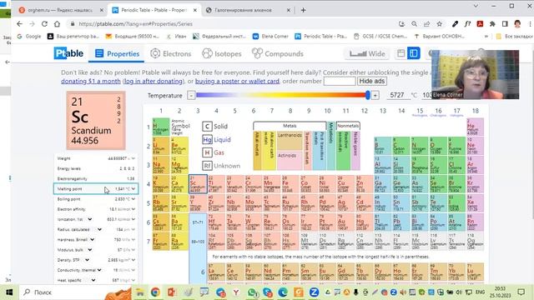
Task: Toggle Liquid state legend
Action: coord(217,139)
